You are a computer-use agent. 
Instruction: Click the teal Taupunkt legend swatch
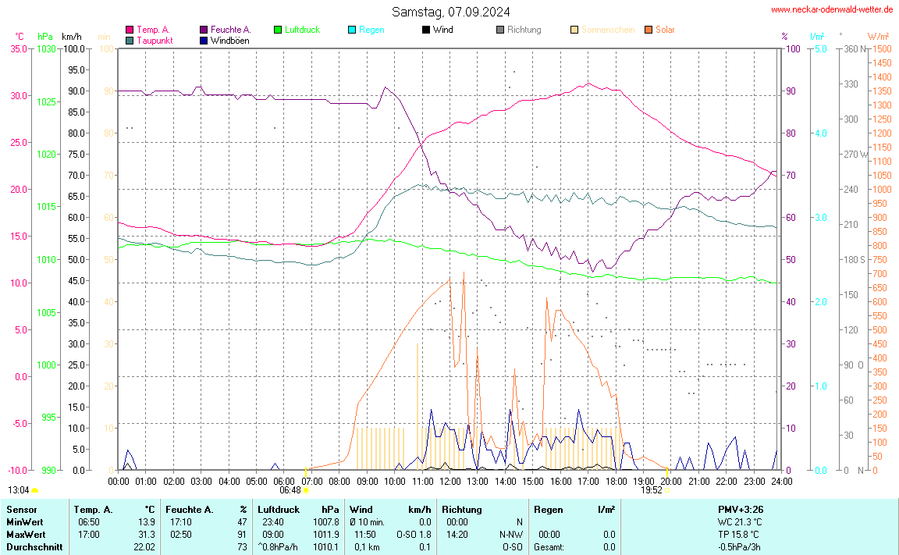tap(130, 41)
